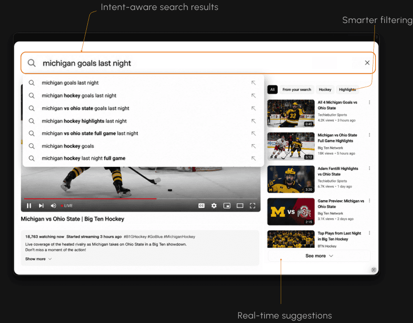Click the #MichiganHockey hashtag
Screen dimensions: 413x323
[x=179, y=237]
